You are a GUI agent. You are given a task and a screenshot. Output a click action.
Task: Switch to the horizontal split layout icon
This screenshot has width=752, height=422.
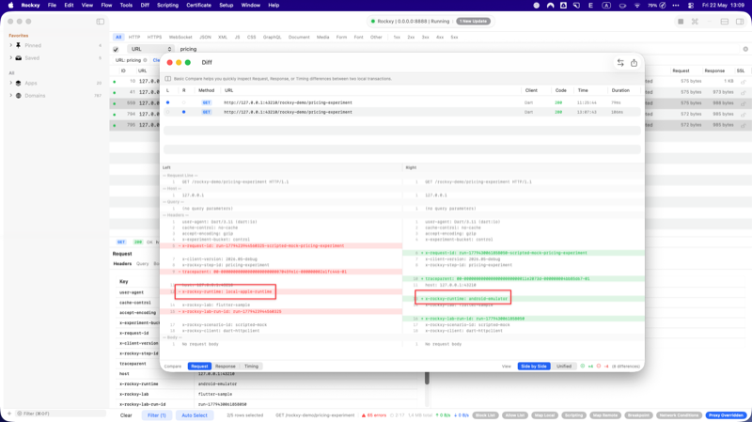point(725,22)
